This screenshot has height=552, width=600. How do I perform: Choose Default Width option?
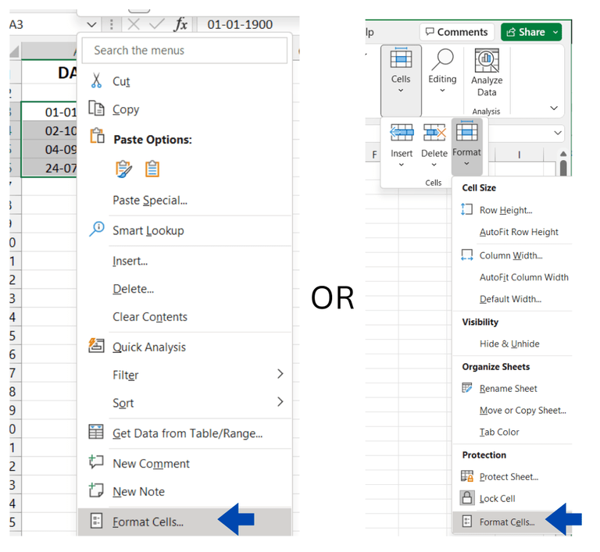pyautogui.click(x=510, y=299)
